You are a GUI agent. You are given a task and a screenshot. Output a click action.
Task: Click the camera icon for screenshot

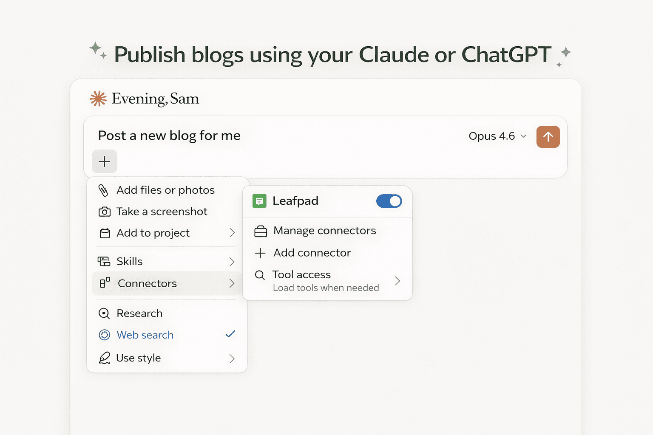tap(105, 212)
